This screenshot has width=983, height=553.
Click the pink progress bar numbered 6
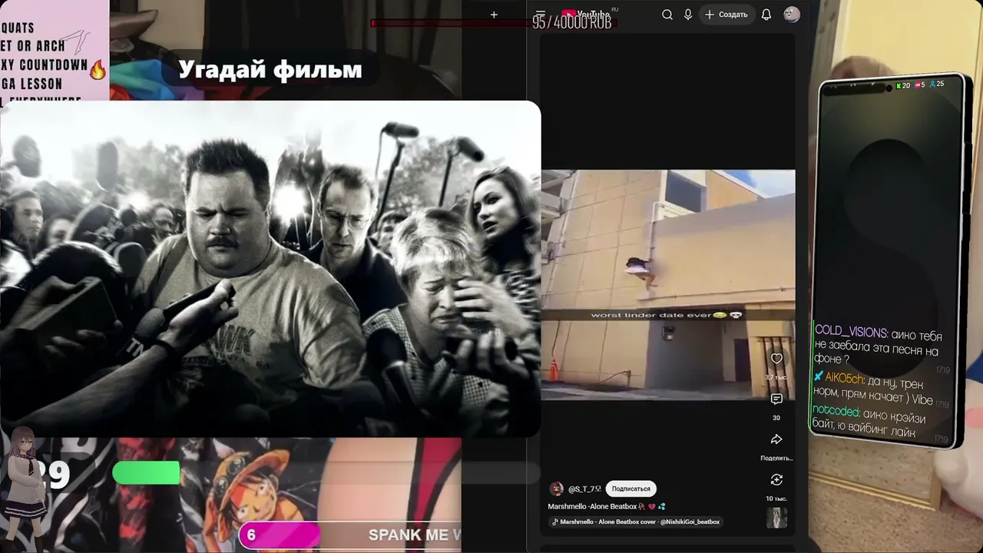[280, 535]
